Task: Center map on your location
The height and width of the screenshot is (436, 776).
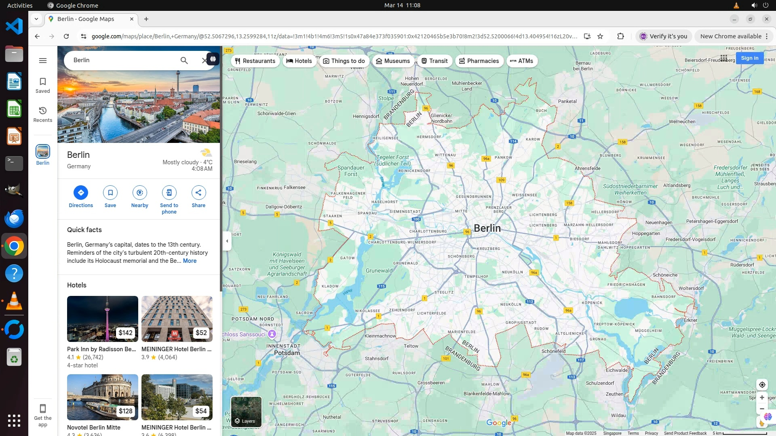Action: 762,385
